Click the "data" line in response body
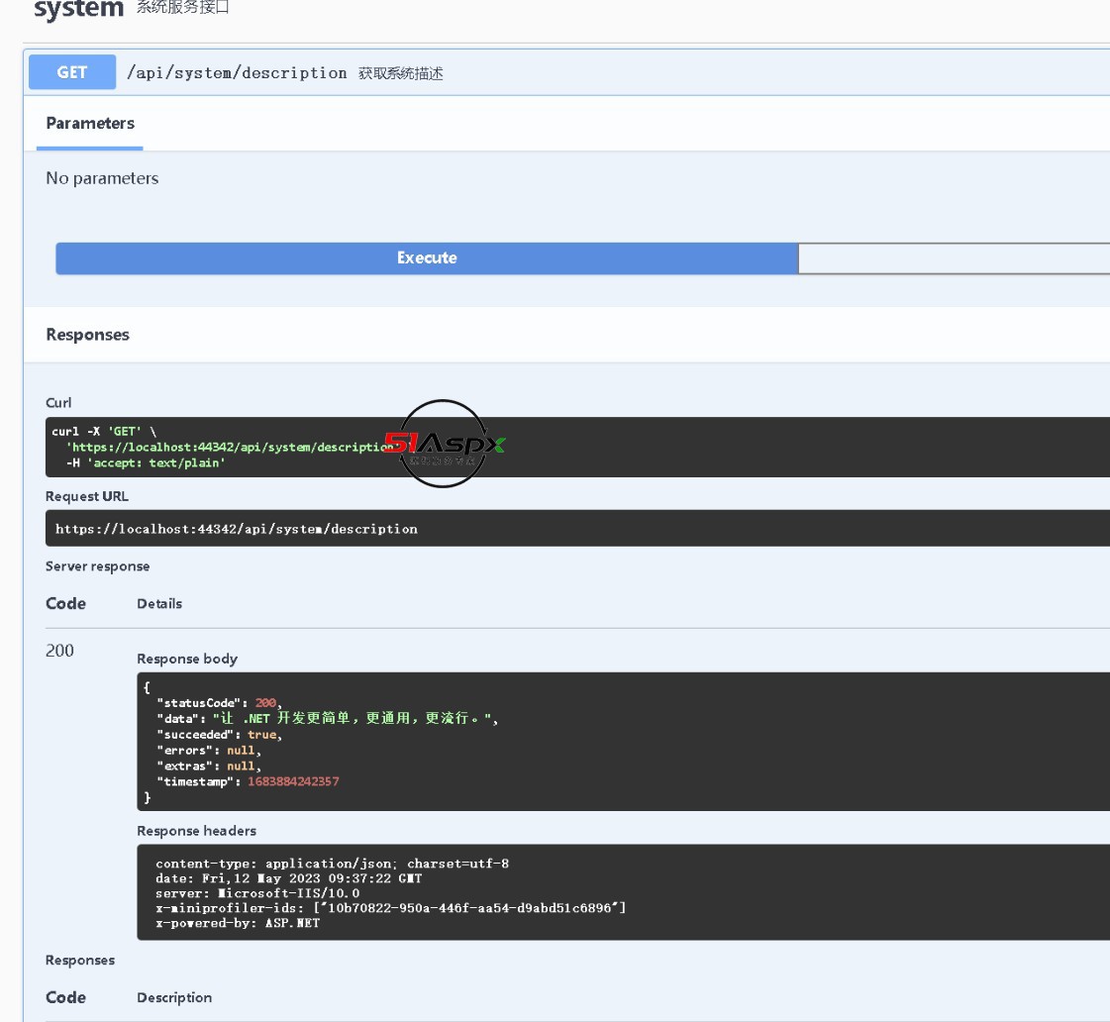Viewport: 1110px width, 1022px height. click(327, 718)
